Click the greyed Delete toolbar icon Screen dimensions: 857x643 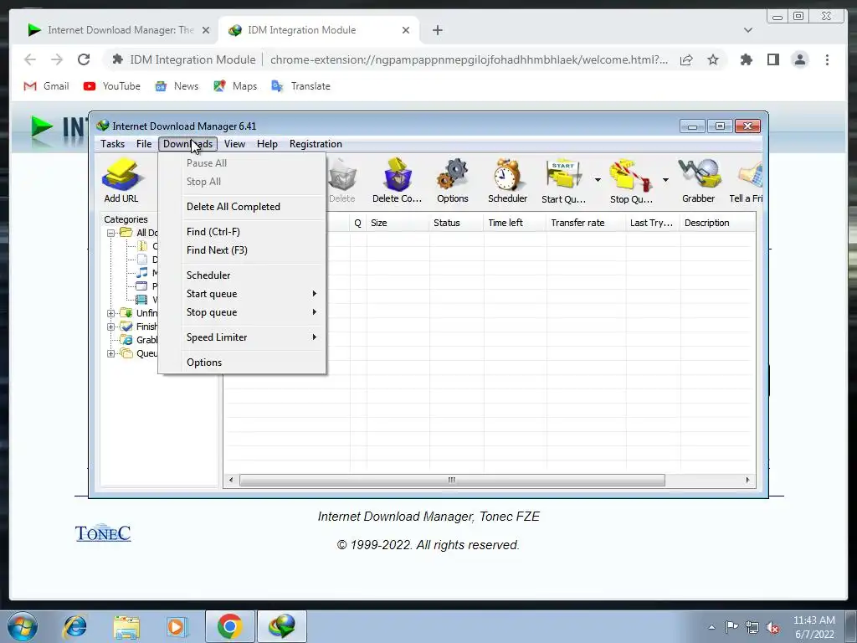coord(342,181)
